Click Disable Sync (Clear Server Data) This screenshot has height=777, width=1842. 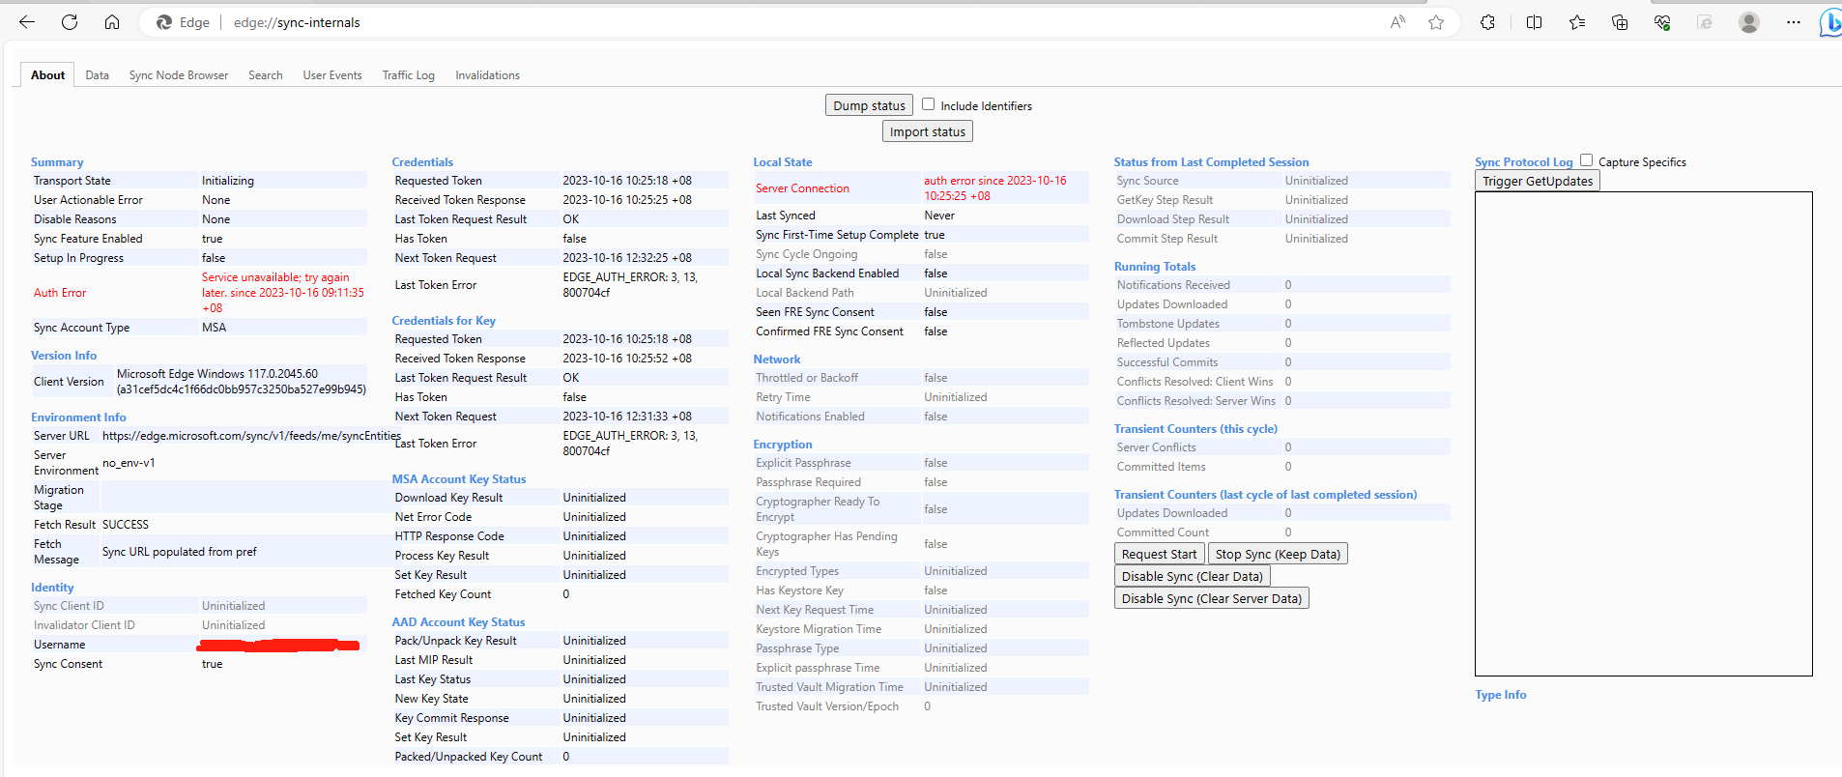[x=1211, y=598]
